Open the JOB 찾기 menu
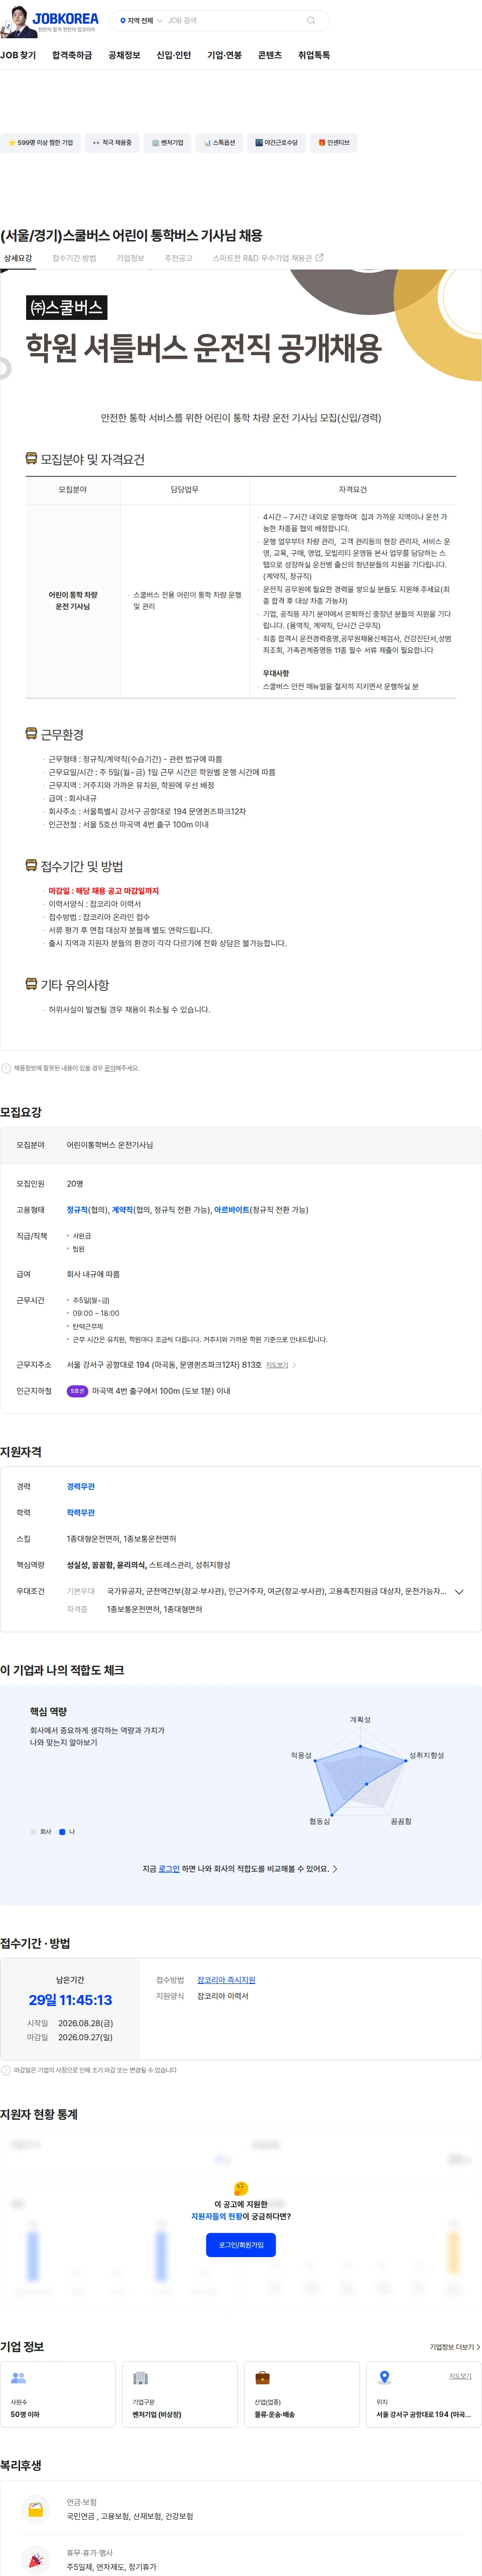This screenshot has height=2576, width=482. (18, 55)
